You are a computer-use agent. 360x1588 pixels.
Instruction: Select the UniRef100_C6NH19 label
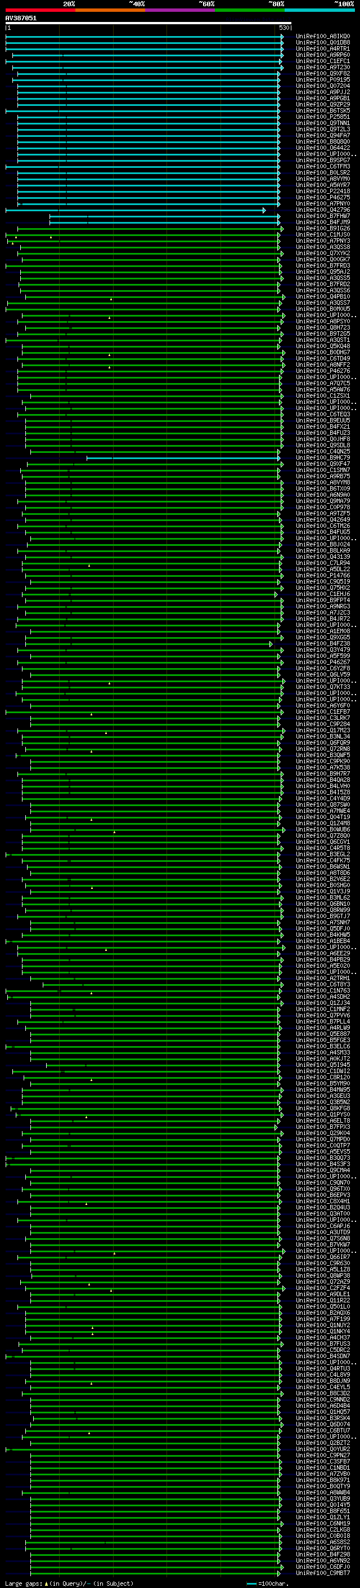(x=323, y=1524)
